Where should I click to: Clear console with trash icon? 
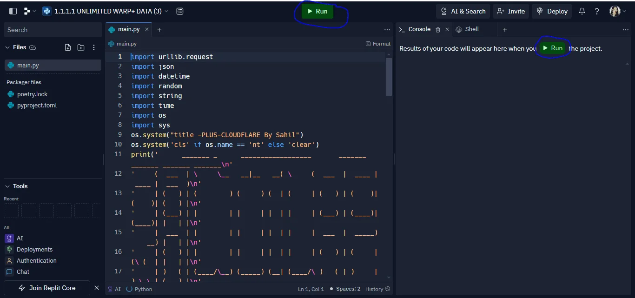pos(438,29)
